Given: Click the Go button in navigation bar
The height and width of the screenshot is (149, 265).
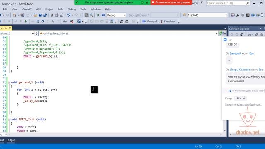Looking at the screenshot, I should [x=223, y=34].
